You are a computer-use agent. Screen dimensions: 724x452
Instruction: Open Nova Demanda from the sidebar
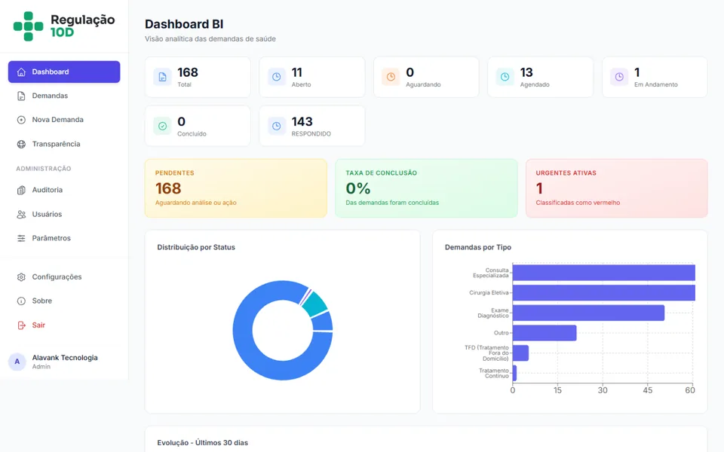tap(64, 120)
